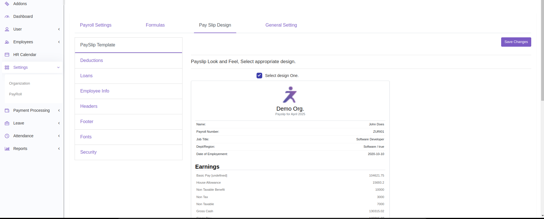Uncheck the Select design One checkbox
This screenshot has height=219, width=544.
pos(259,76)
